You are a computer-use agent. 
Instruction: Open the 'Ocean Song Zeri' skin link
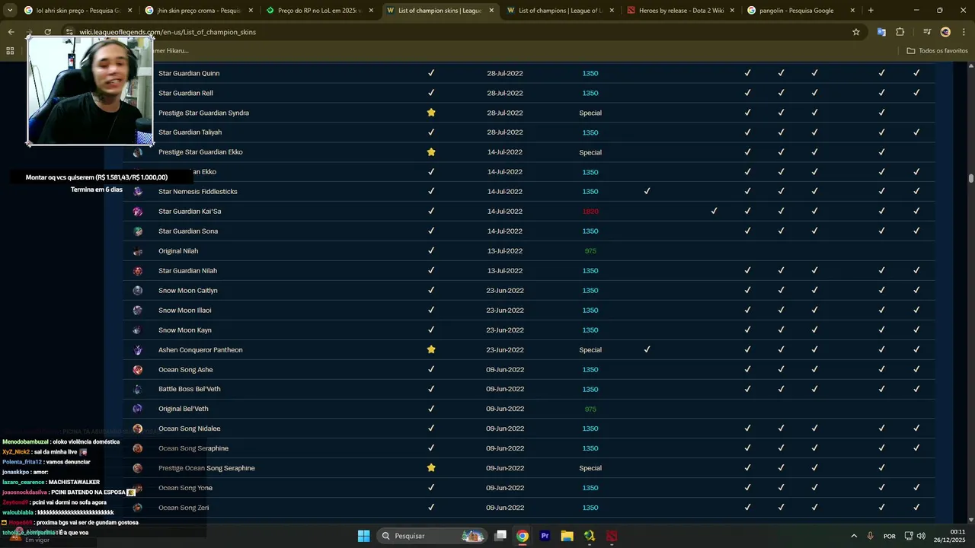pos(184,508)
